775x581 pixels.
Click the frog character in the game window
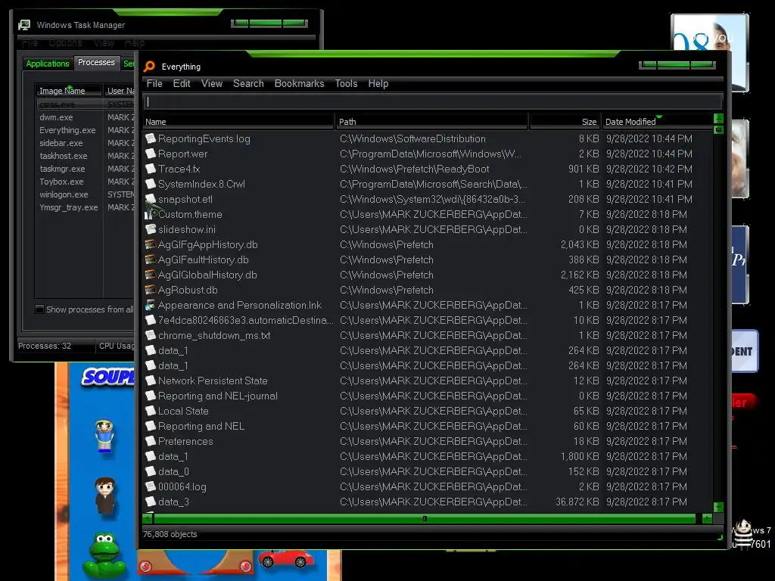pyautogui.click(x=103, y=554)
